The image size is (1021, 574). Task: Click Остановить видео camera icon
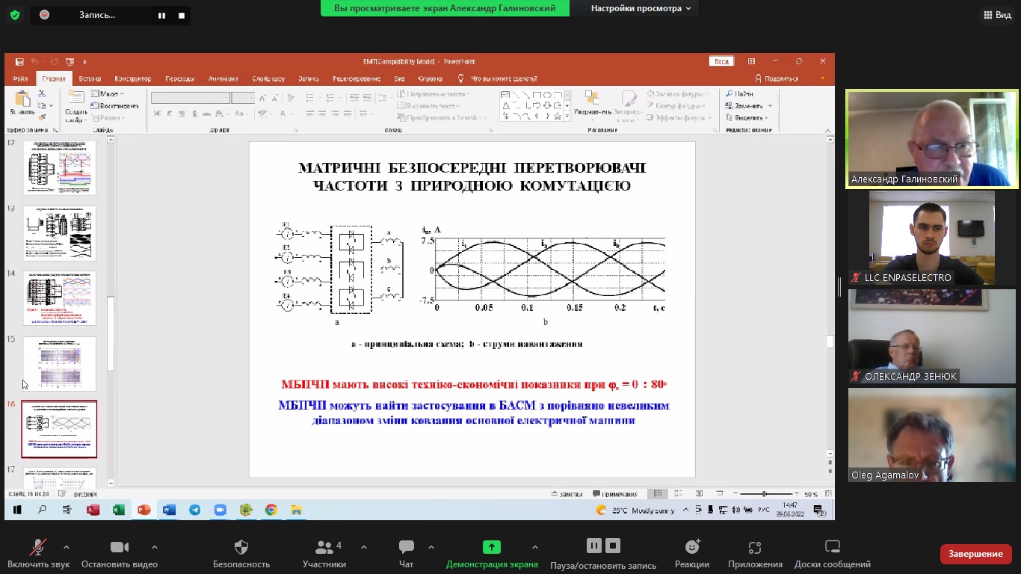120,547
